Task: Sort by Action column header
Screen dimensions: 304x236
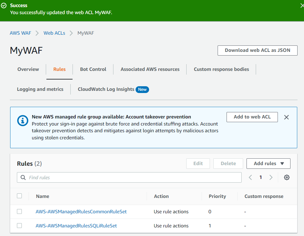Action: pyautogui.click(x=161, y=196)
